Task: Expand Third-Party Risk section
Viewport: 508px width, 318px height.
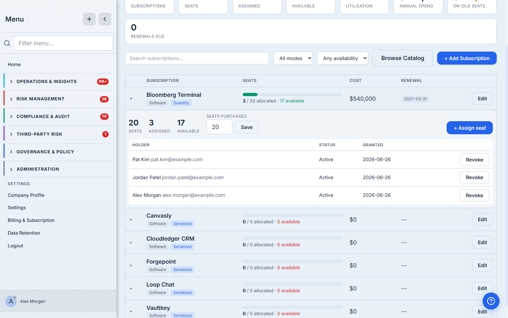Action: click(x=58, y=134)
